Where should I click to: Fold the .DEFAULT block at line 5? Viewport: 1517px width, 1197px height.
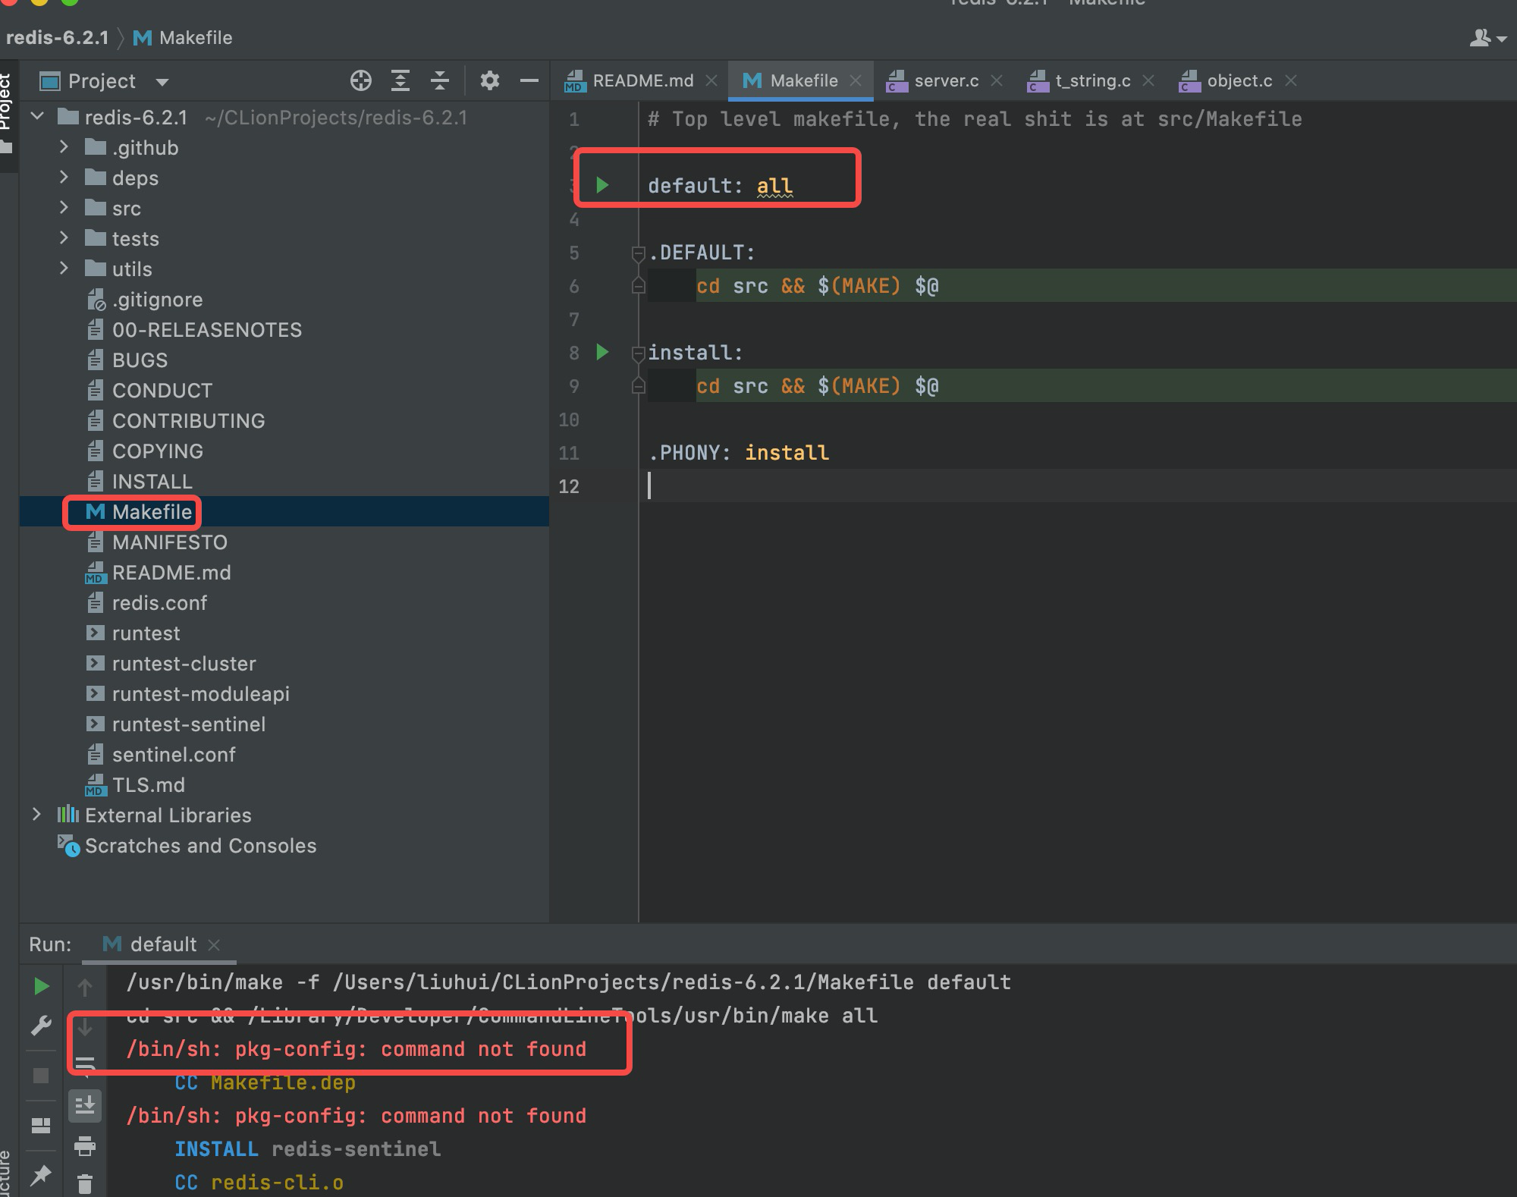638,253
